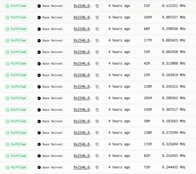Click the 0.163414 MHz value
Image resolution: width=196 pixels, height=174 pixels.
pyautogui.click(x=174, y=75)
